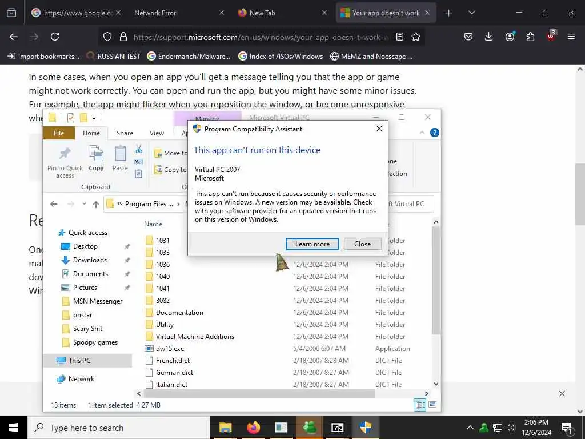This screenshot has width=585, height=439.
Task: Open Firefox extensions puzzle icon
Action: coord(530,37)
